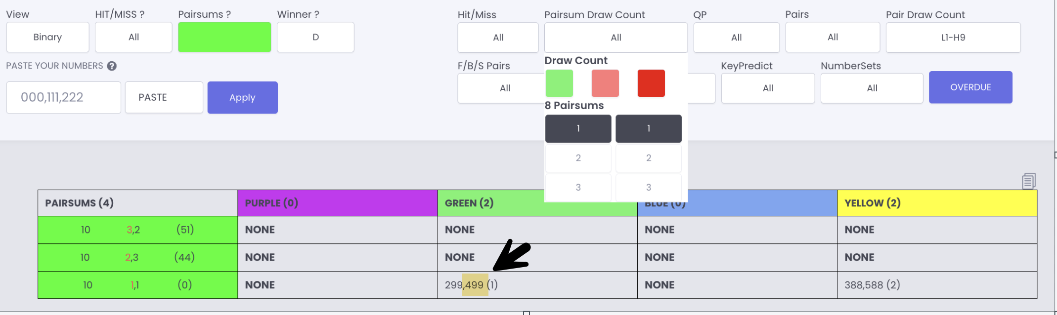Click the 299,499 (1) green cell
Viewport: 1057px width, 315px height.
[537, 285]
